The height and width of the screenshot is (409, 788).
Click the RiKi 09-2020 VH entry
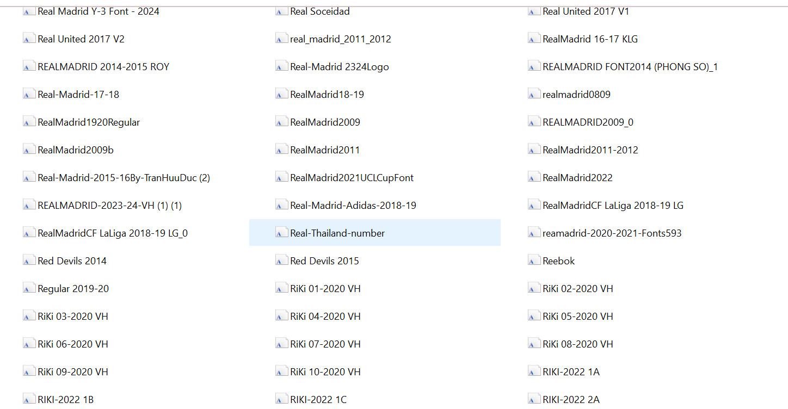click(x=73, y=372)
